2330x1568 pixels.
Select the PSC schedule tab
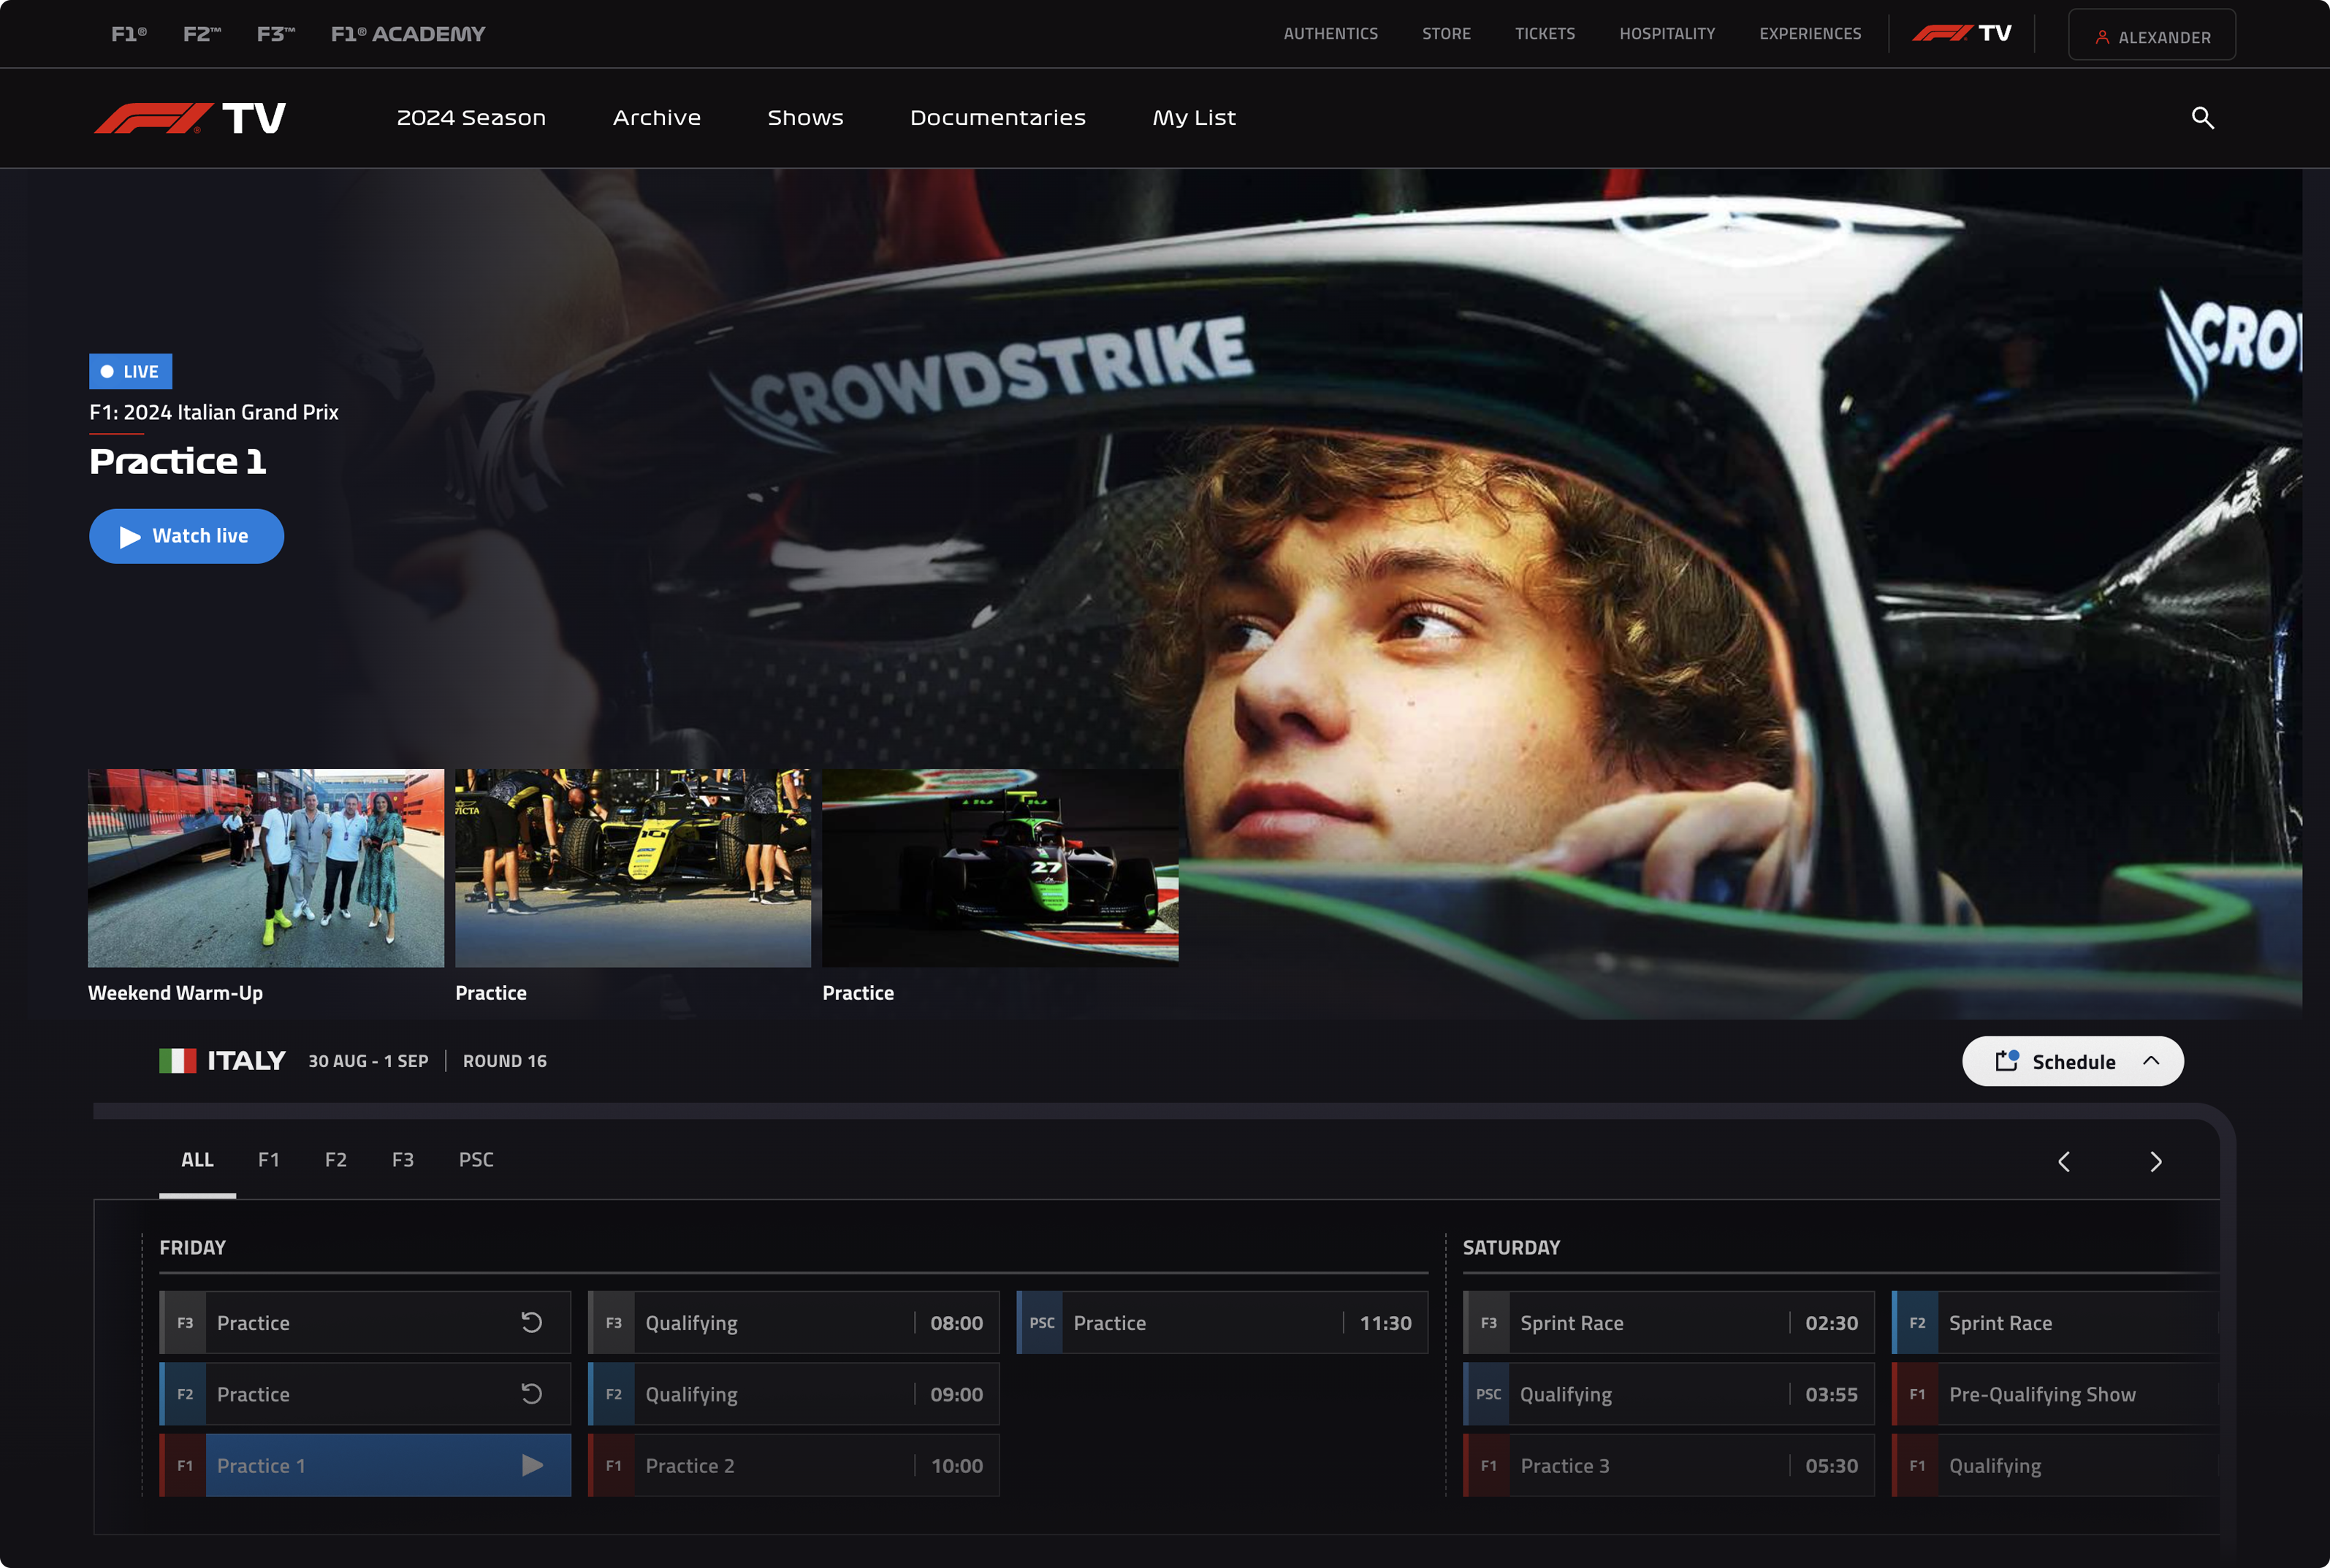tap(476, 1160)
